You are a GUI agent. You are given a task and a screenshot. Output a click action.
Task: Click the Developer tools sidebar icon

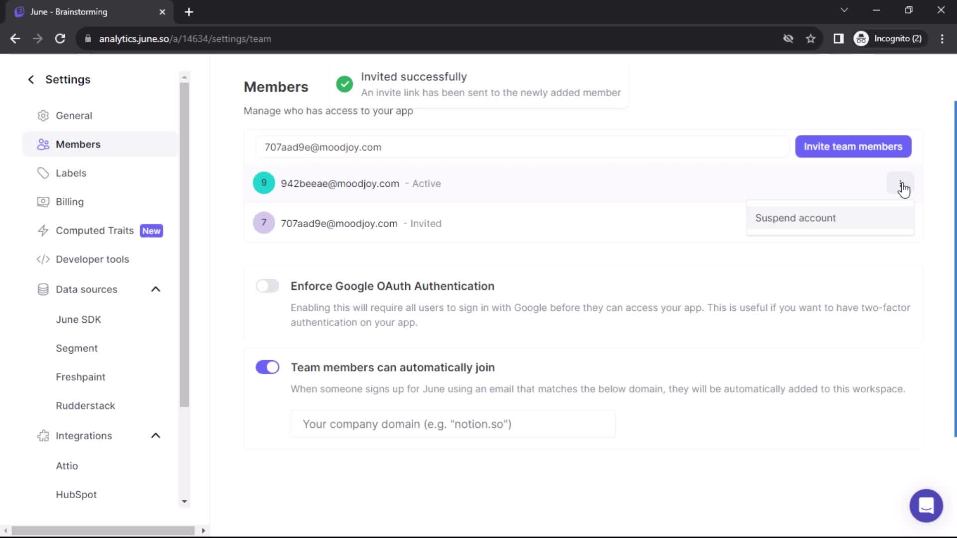(43, 259)
